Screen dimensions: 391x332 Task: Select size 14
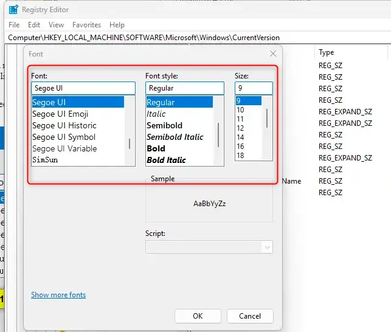pyautogui.click(x=248, y=137)
